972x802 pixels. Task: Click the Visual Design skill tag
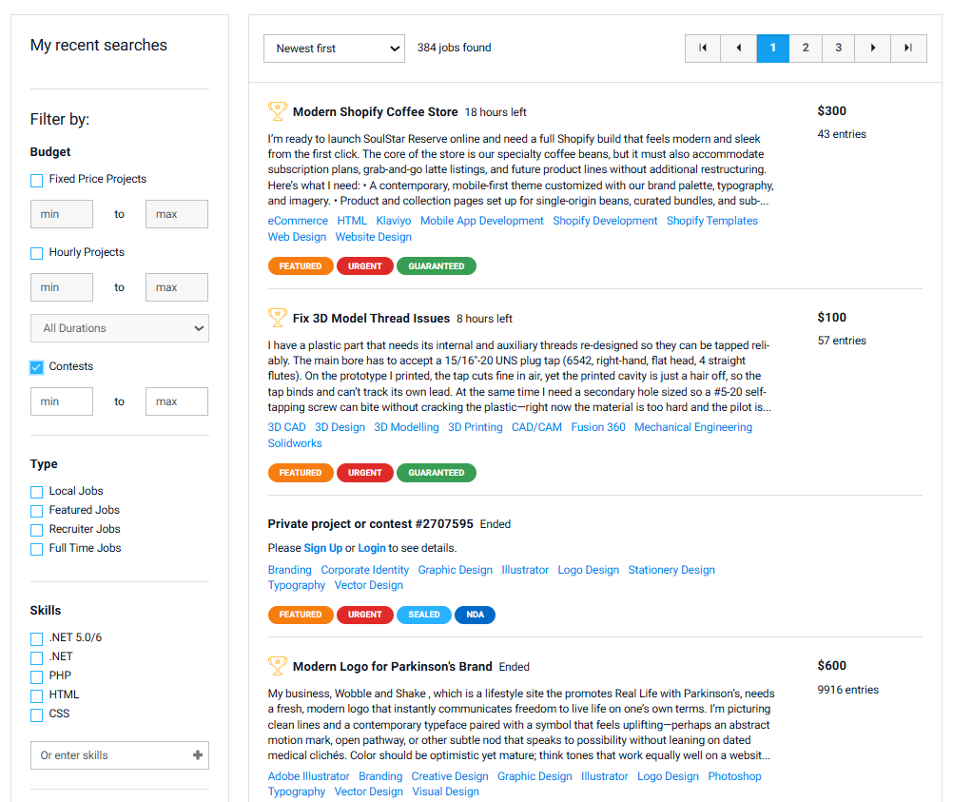point(445,792)
